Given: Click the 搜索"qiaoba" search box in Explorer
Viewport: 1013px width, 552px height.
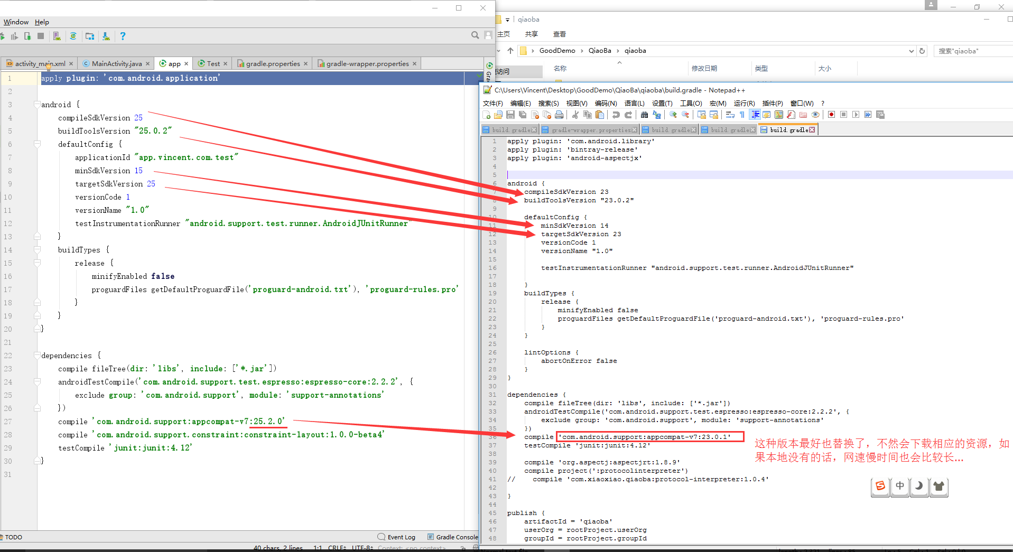Looking at the screenshot, I should point(972,51).
